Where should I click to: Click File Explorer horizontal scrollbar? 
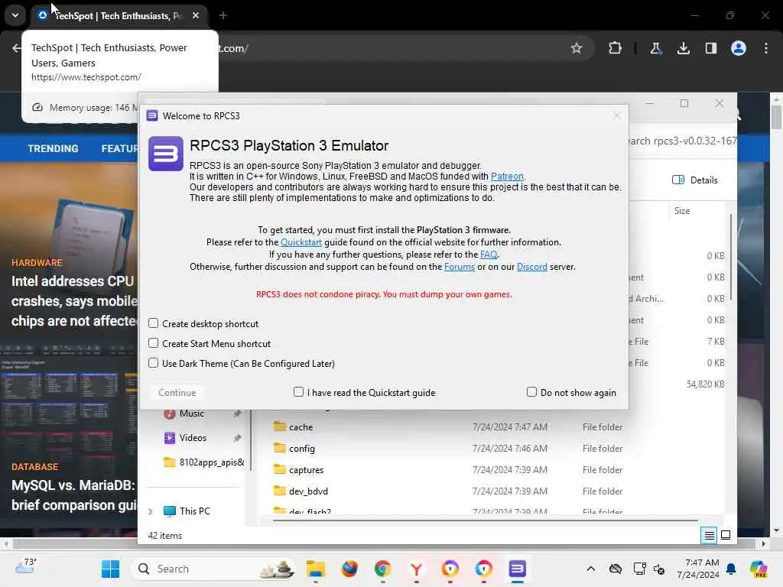click(485, 520)
